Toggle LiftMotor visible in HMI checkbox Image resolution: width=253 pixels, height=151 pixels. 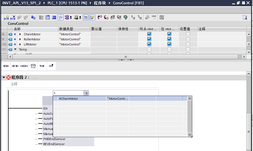click(x=169, y=44)
